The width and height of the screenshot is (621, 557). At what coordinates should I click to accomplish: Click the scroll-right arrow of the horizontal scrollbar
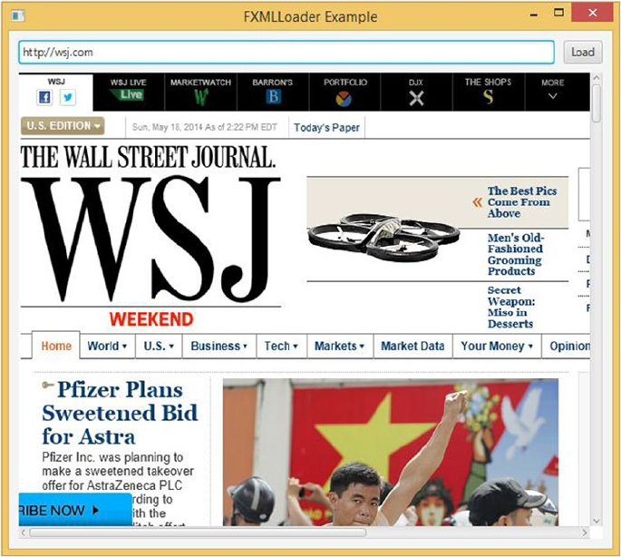(x=585, y=533)
